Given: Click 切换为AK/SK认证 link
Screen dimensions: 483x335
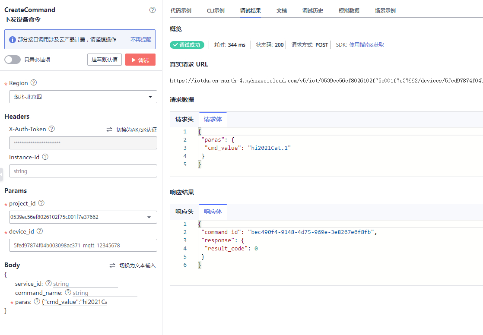Looking at the screenshot, I should (x=137, y=130).
